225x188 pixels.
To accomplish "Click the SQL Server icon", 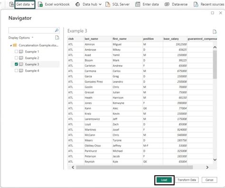I will (108, 4).
